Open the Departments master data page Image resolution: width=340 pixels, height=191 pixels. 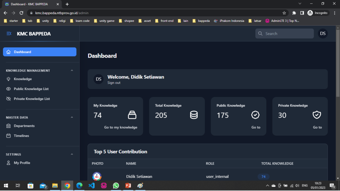tap(24, 126)
